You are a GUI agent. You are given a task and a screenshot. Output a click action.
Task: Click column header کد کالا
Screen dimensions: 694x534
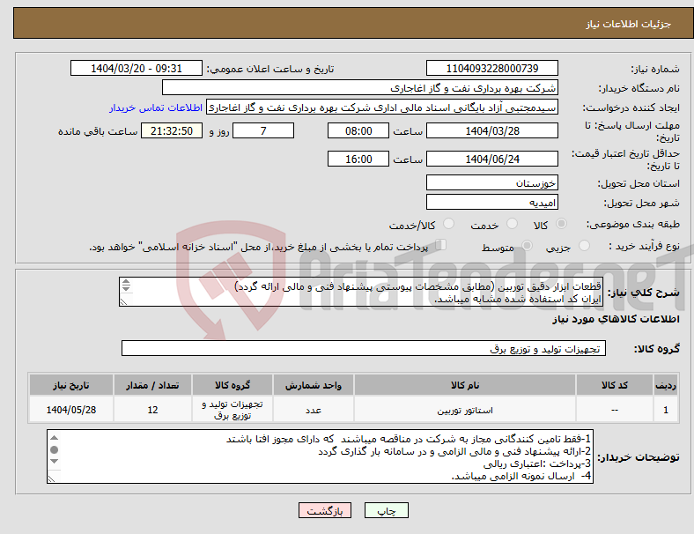[615, 385]
